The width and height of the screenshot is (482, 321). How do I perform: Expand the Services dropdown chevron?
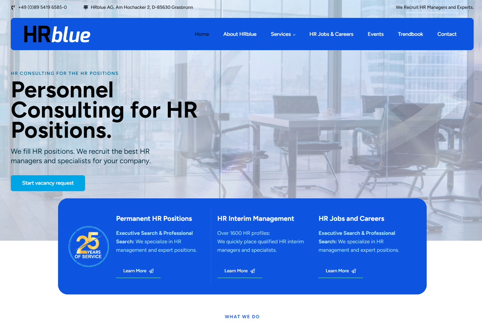294,35
